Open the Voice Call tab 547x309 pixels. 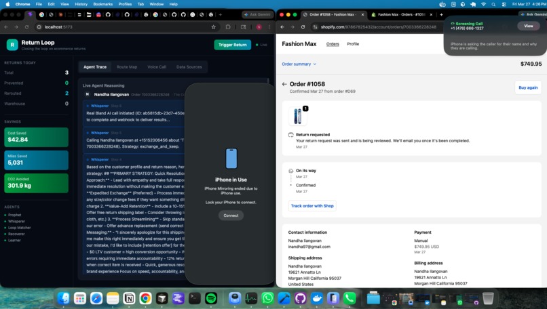(x=157, y=67)
